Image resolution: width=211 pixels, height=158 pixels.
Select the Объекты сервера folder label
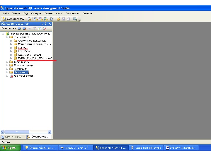24,65
